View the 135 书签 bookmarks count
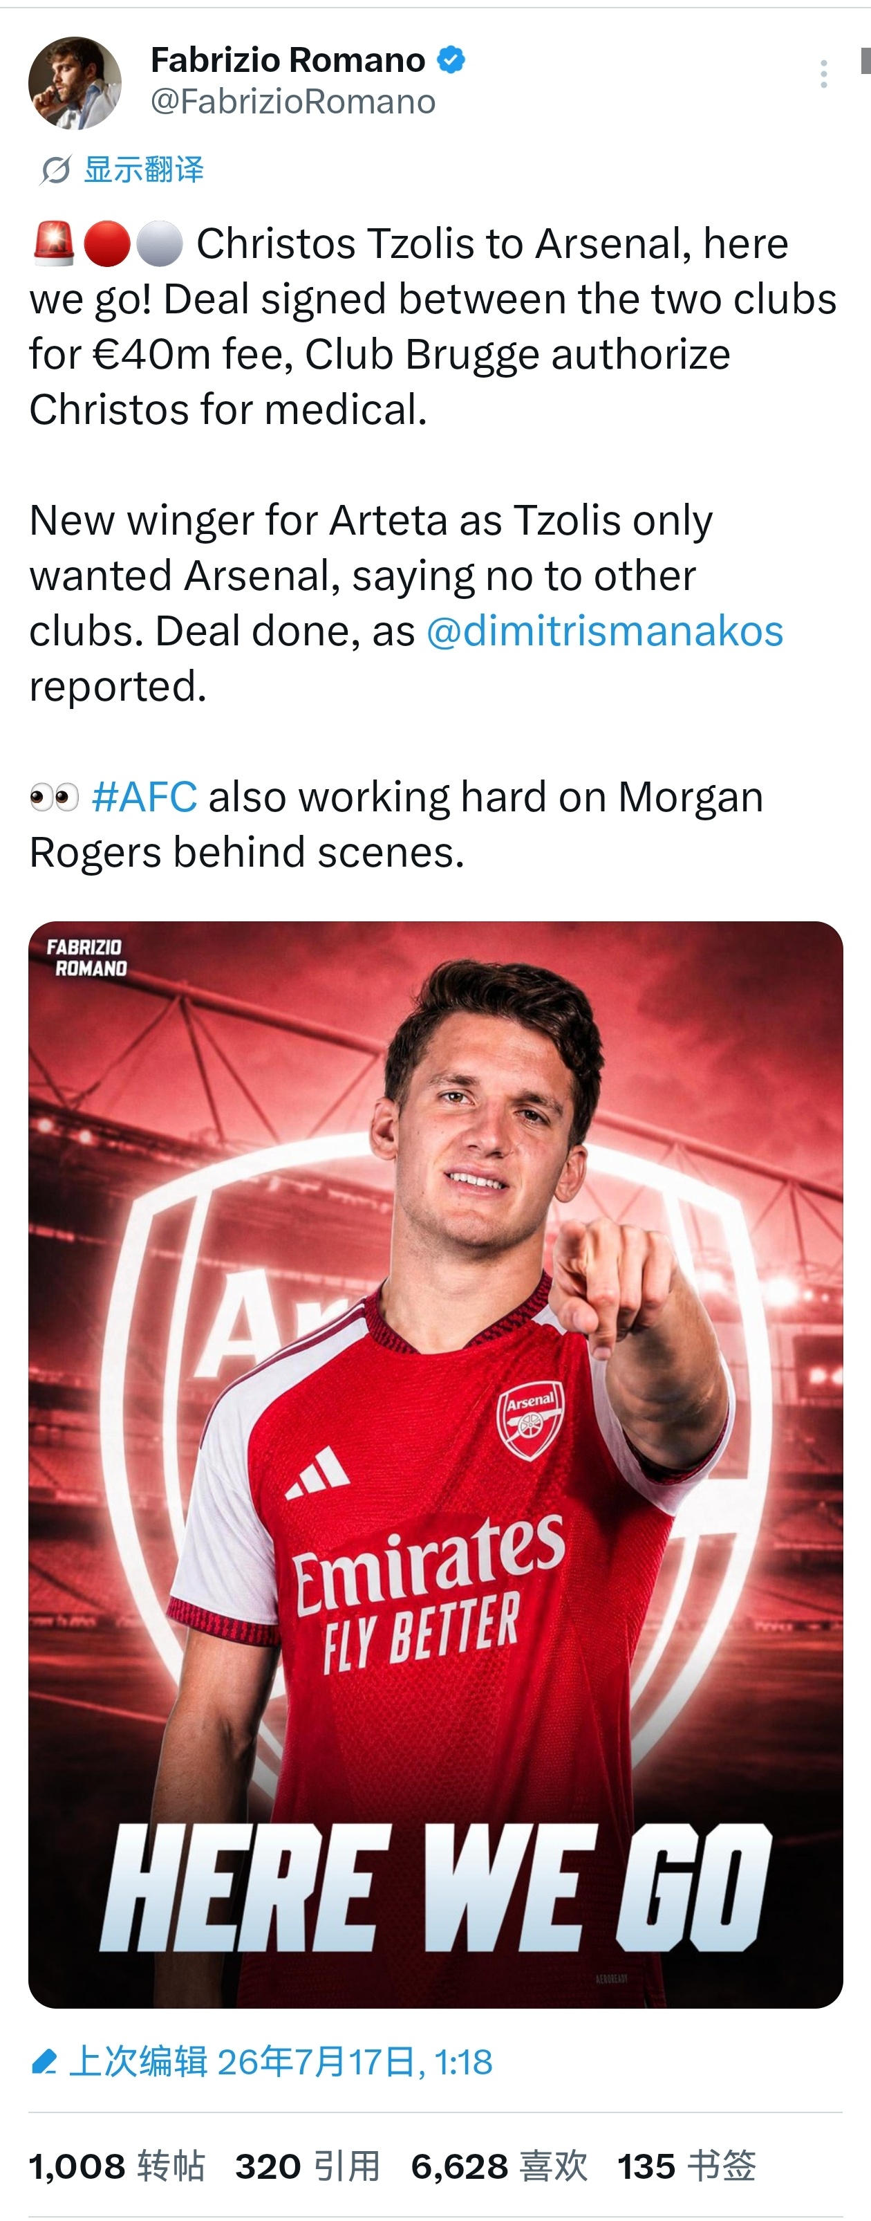871x2221 pixels. click(x=686, y=2166)
